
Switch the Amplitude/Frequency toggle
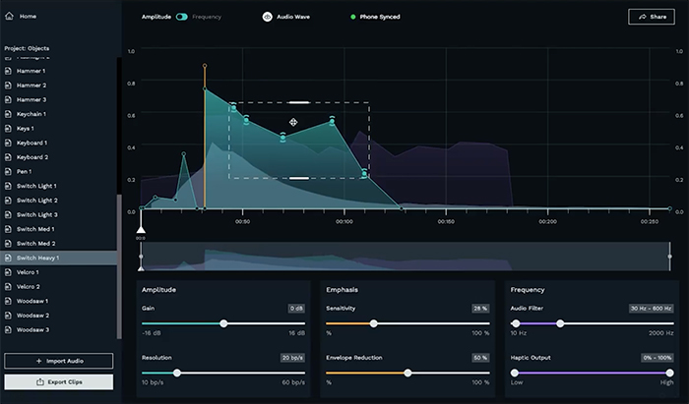click(x=181, y=17)
